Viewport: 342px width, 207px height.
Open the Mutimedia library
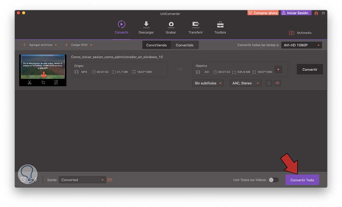pos(300,33)
